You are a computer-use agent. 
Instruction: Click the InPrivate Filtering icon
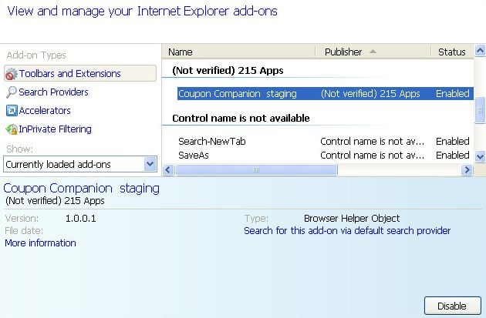click(12, 129)
